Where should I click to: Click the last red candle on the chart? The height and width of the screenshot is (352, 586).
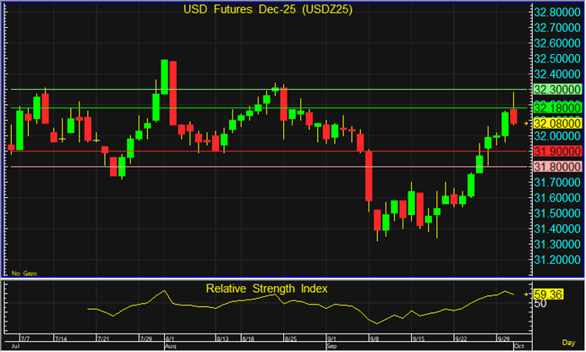514,116
